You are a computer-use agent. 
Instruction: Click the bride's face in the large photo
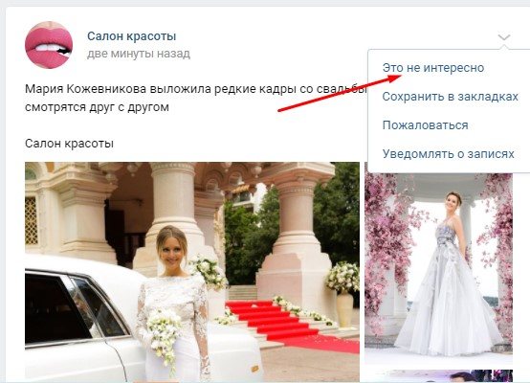(x=172, y=251)
